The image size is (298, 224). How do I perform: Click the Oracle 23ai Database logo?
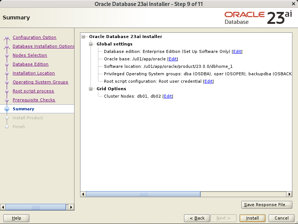[258, 18]
